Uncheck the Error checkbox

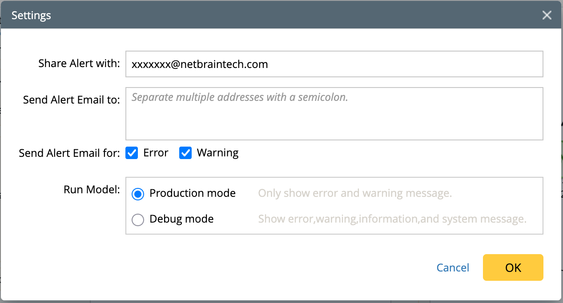click(x=132, y=153)
